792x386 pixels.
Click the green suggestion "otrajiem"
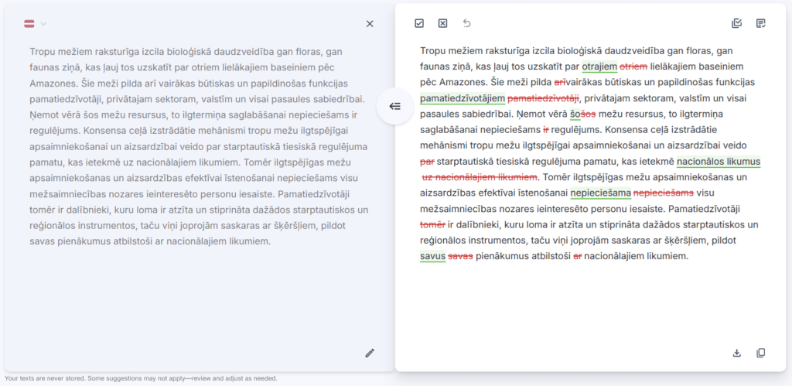[x=599, y=67]
